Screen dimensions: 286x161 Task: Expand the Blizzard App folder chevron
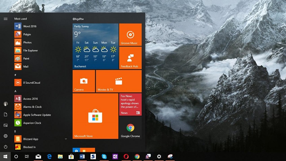pos(66,139)
